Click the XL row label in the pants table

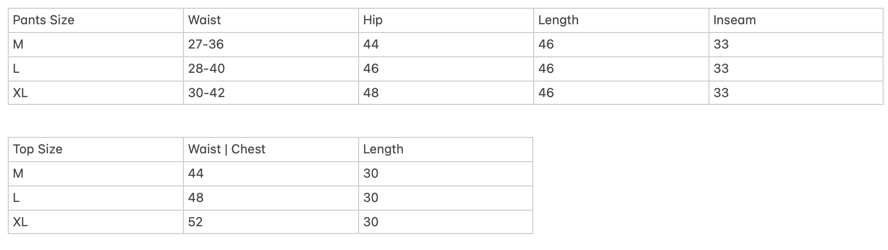pos(20,93)
